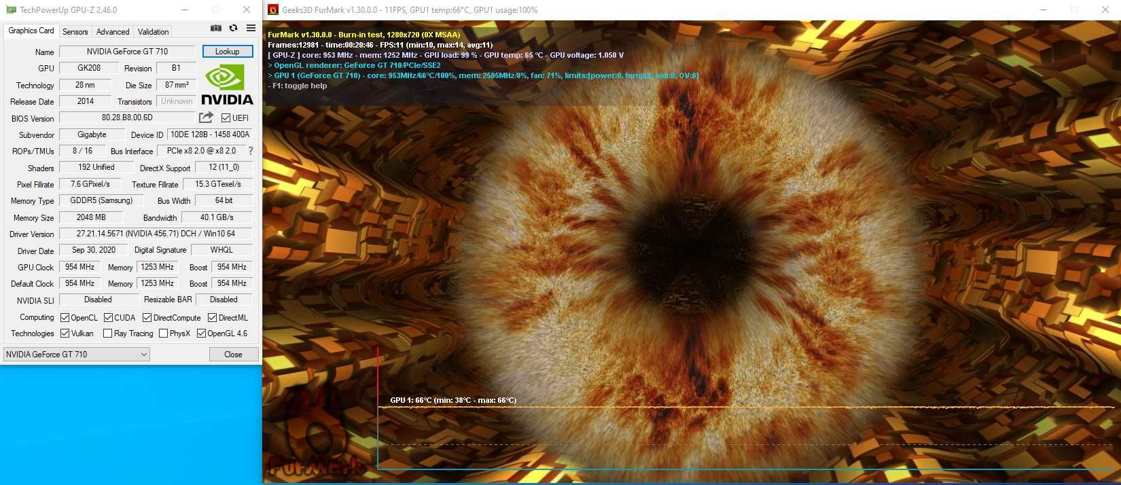Minimize the GPU-Z window
The height and width of the screenshot is (485, 1121).
(186, 10)
